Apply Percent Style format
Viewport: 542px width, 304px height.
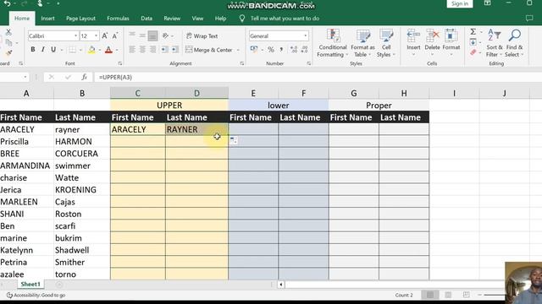271,50
